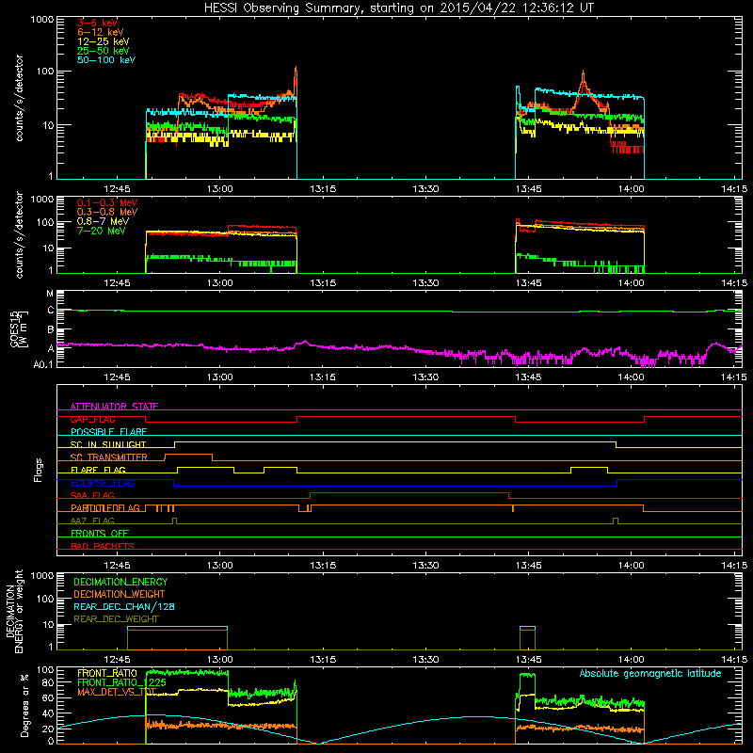Click the AAZ_FLAG label
Screen dimensions: 753x753
click(x=92, y=521)
